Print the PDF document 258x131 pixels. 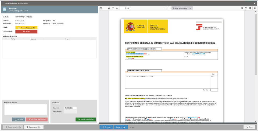tap(242, 8)
